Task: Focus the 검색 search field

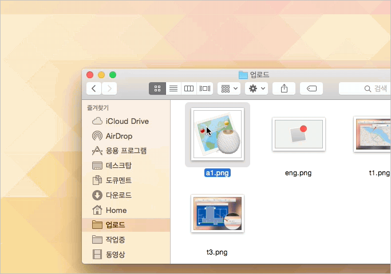Action: pos(365,88)
